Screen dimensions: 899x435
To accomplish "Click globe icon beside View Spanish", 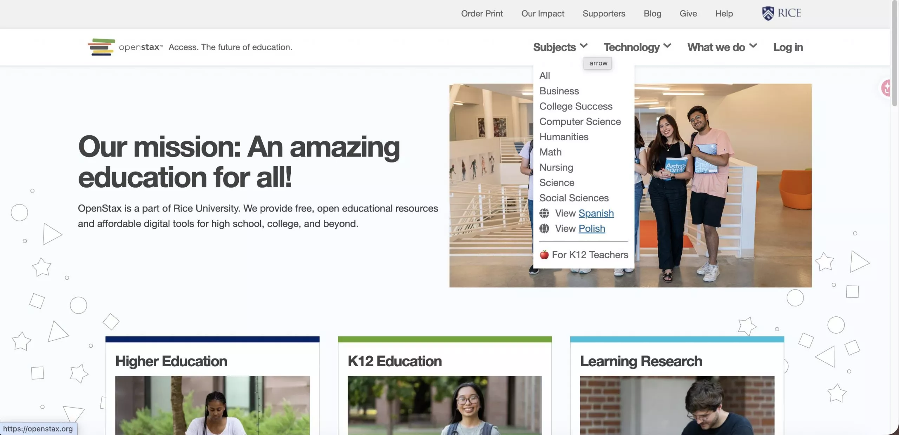I will (544, 213).
